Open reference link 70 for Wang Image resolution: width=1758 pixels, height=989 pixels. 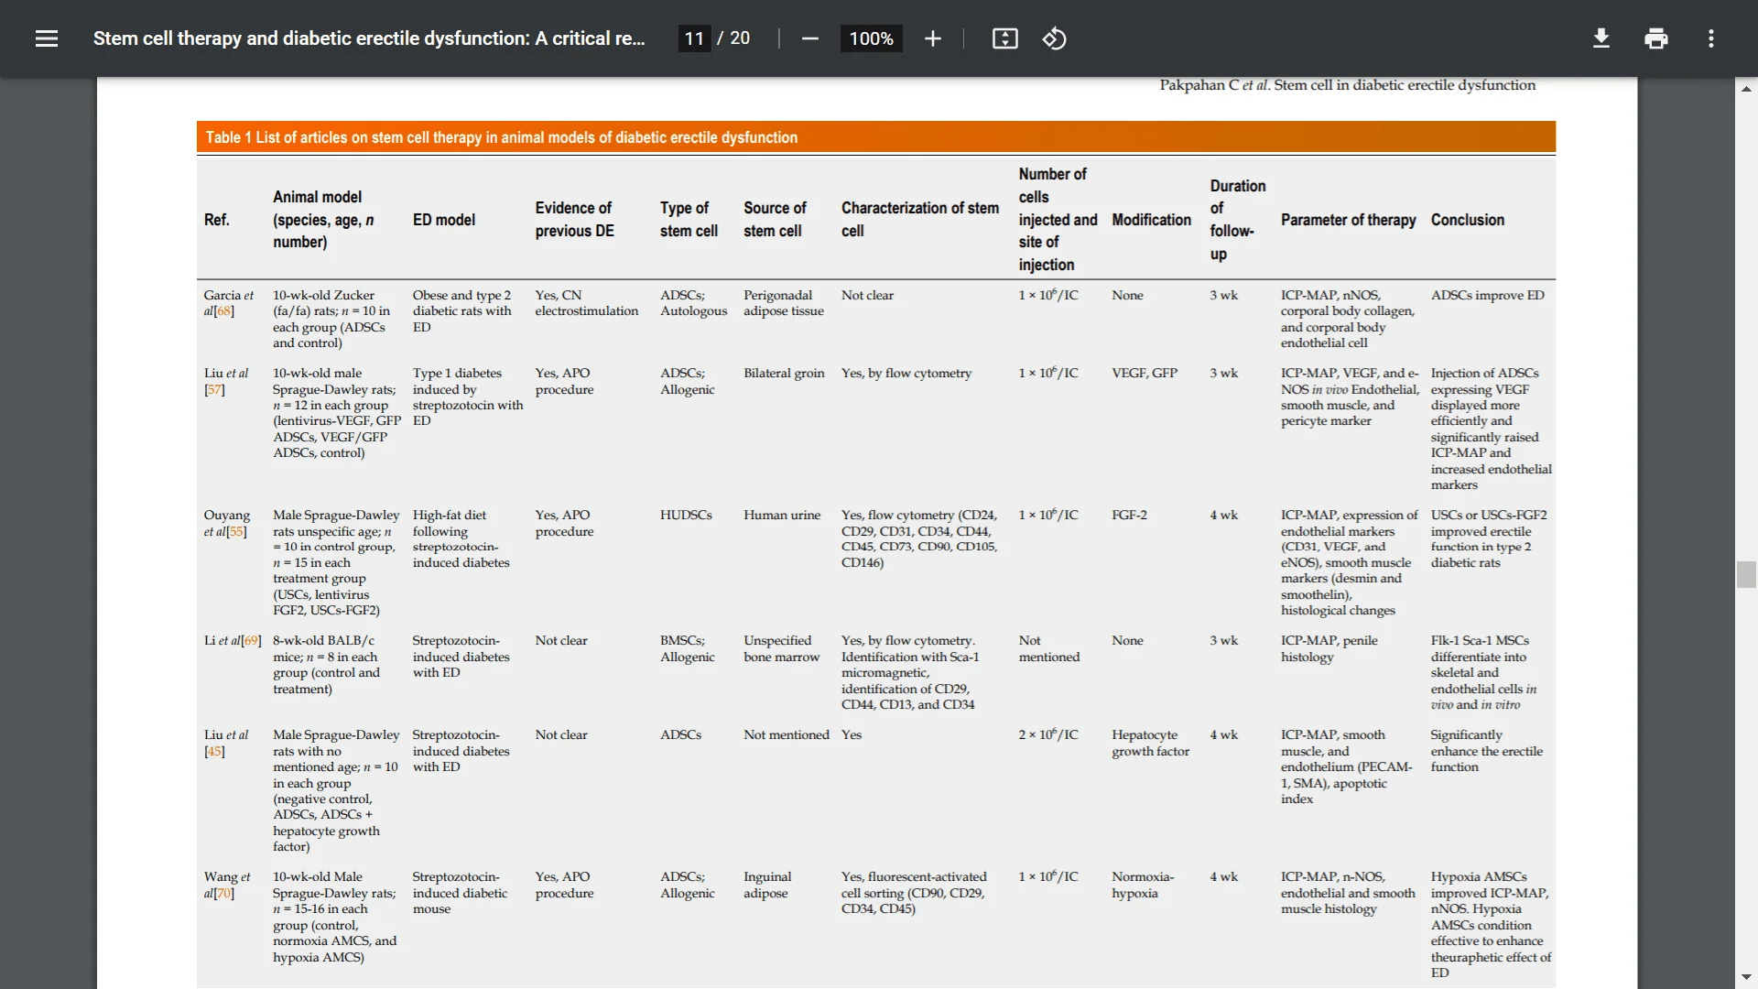coord(224,894)
